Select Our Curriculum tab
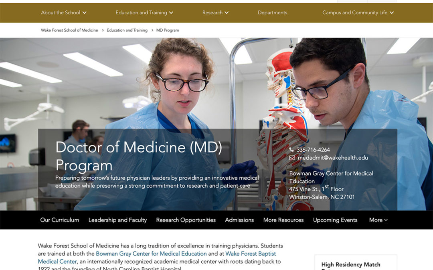433x270 pixels. pos(60,220)
